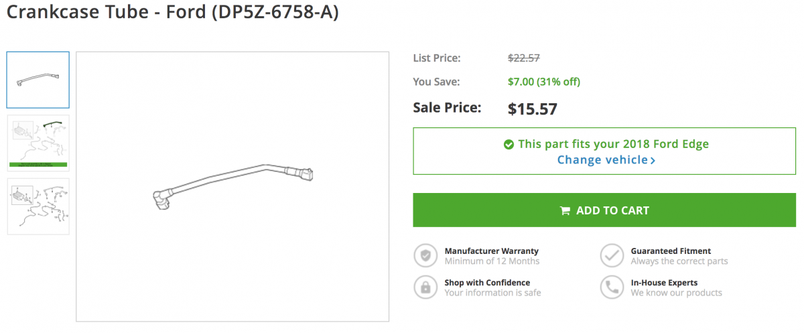Click the Crankcase Tube - Ford product title

173,12
